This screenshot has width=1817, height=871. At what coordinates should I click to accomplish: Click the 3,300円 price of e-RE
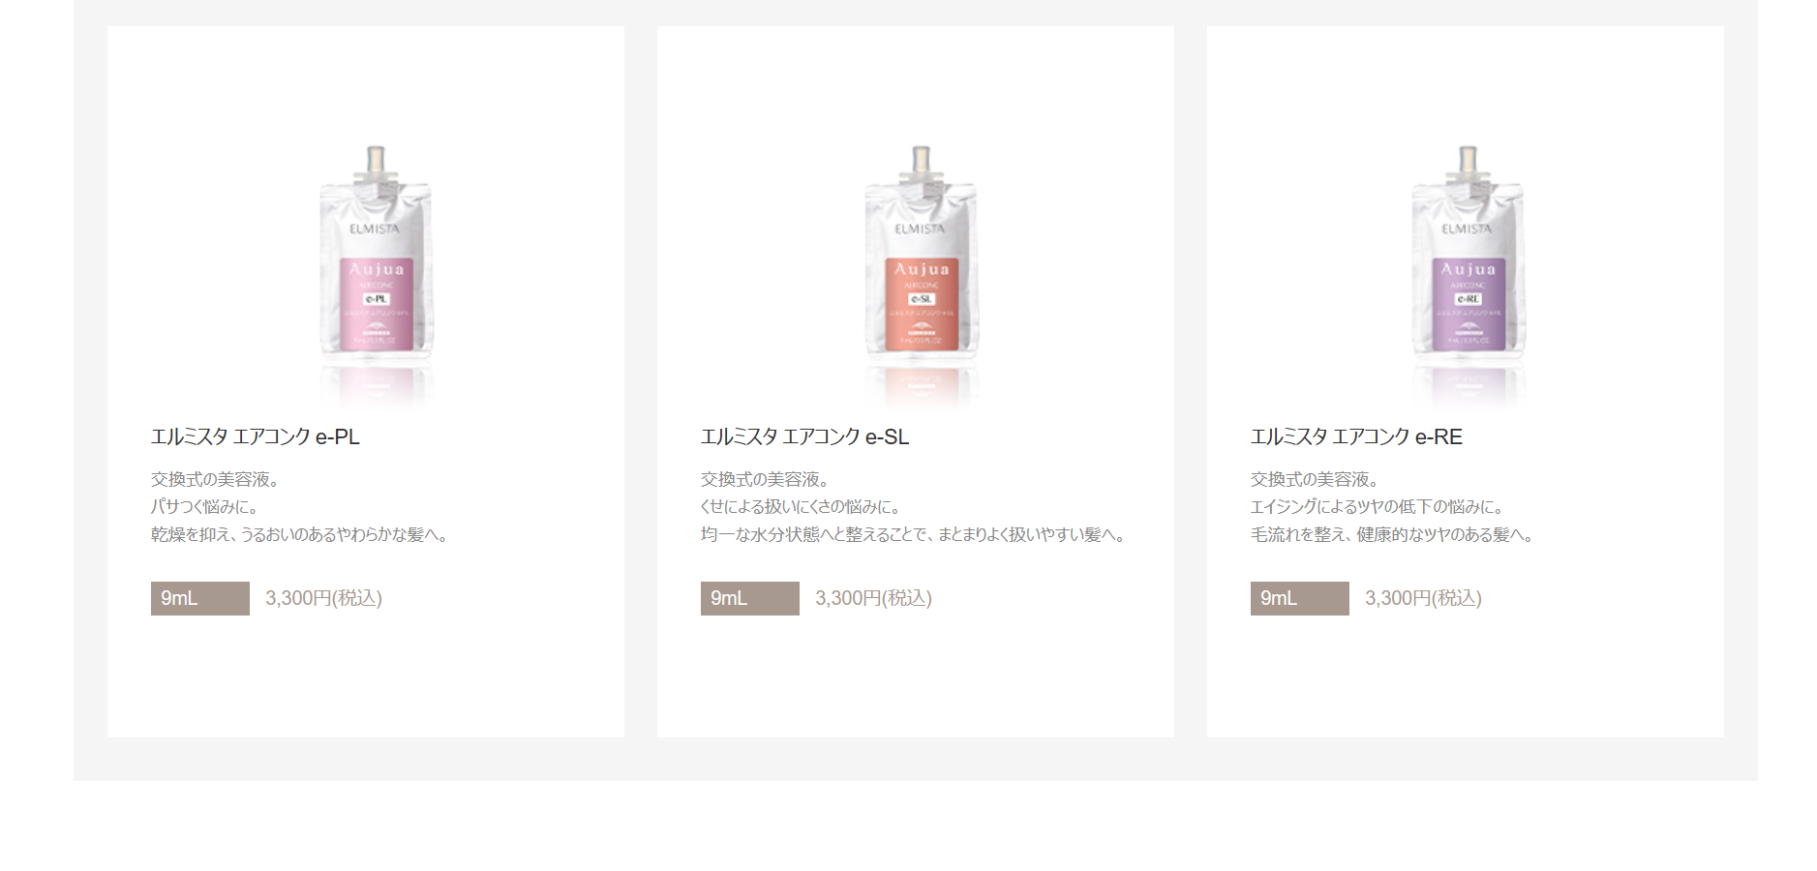tap(1424, 598)
